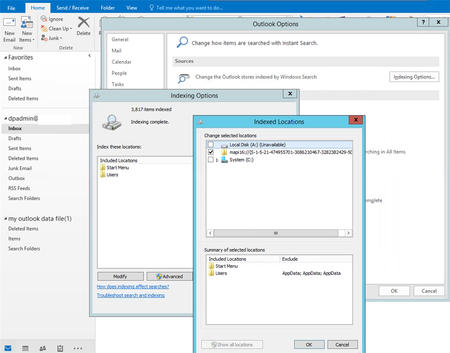The image size is (450, 353).
Task: Click the Exclude column header
Action: tap(316, 259)
